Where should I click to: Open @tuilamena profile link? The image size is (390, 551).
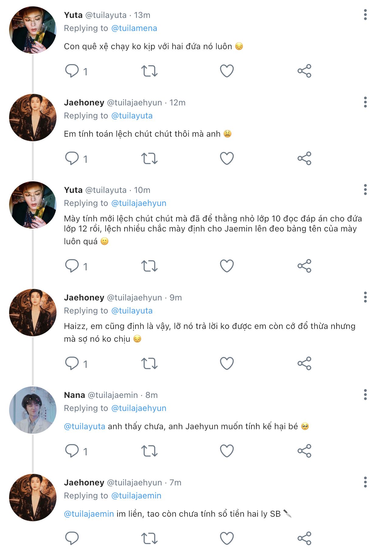pos(134,28)
